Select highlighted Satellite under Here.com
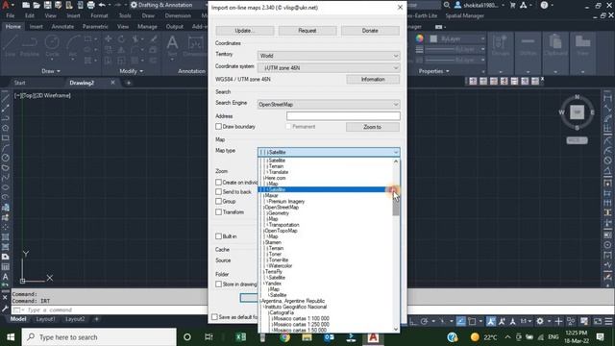615x346 pixels. pos(325,190)
